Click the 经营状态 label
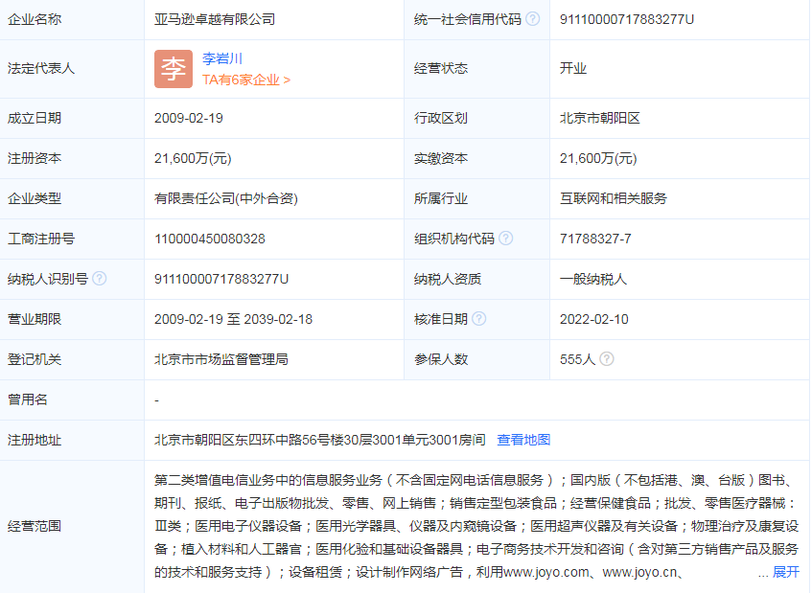The image size is (812, 593). (441, 68)
